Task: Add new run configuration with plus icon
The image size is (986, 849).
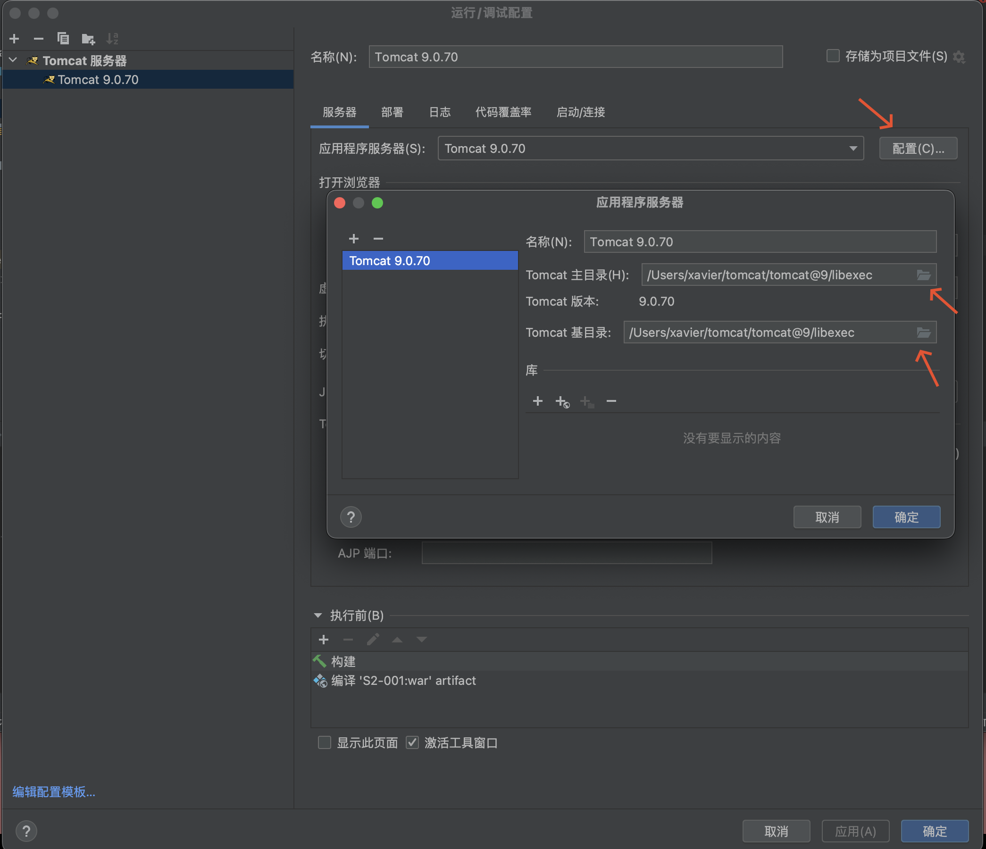Action: tap(14, 39)
